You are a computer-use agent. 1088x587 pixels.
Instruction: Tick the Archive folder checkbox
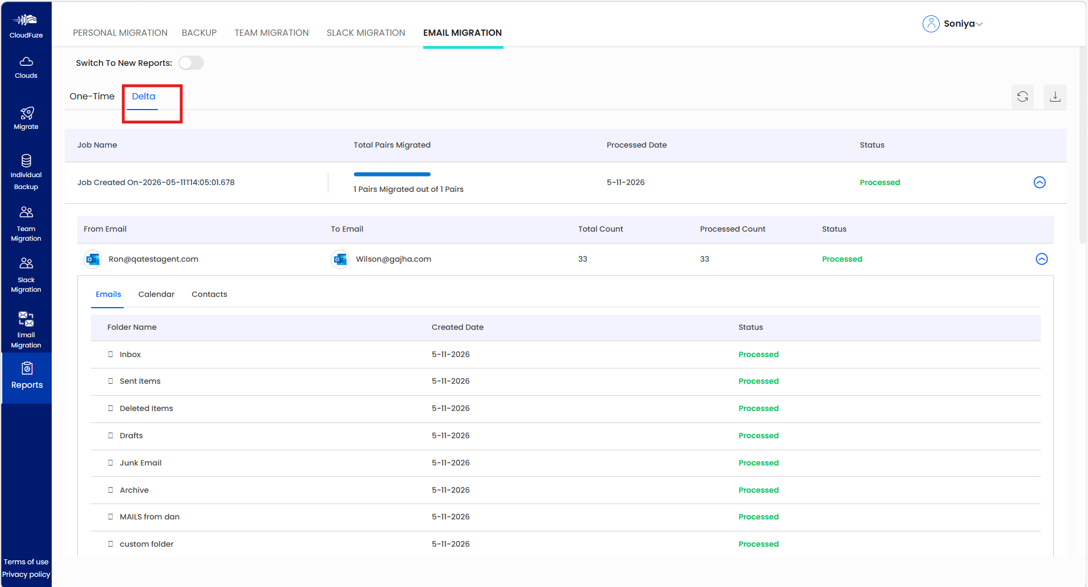click(x=111, y=490)
